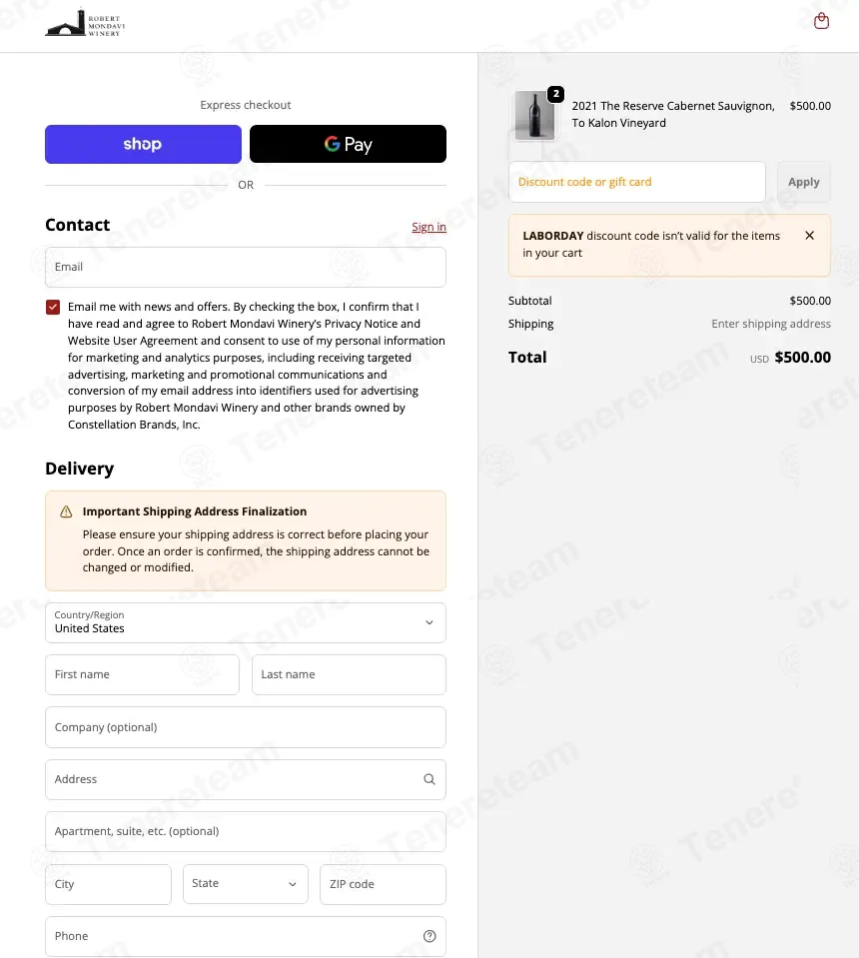Choose Google Pay express checkout
Image resolution: width=859 pixels, height=958 pixels.
point(349,144)
